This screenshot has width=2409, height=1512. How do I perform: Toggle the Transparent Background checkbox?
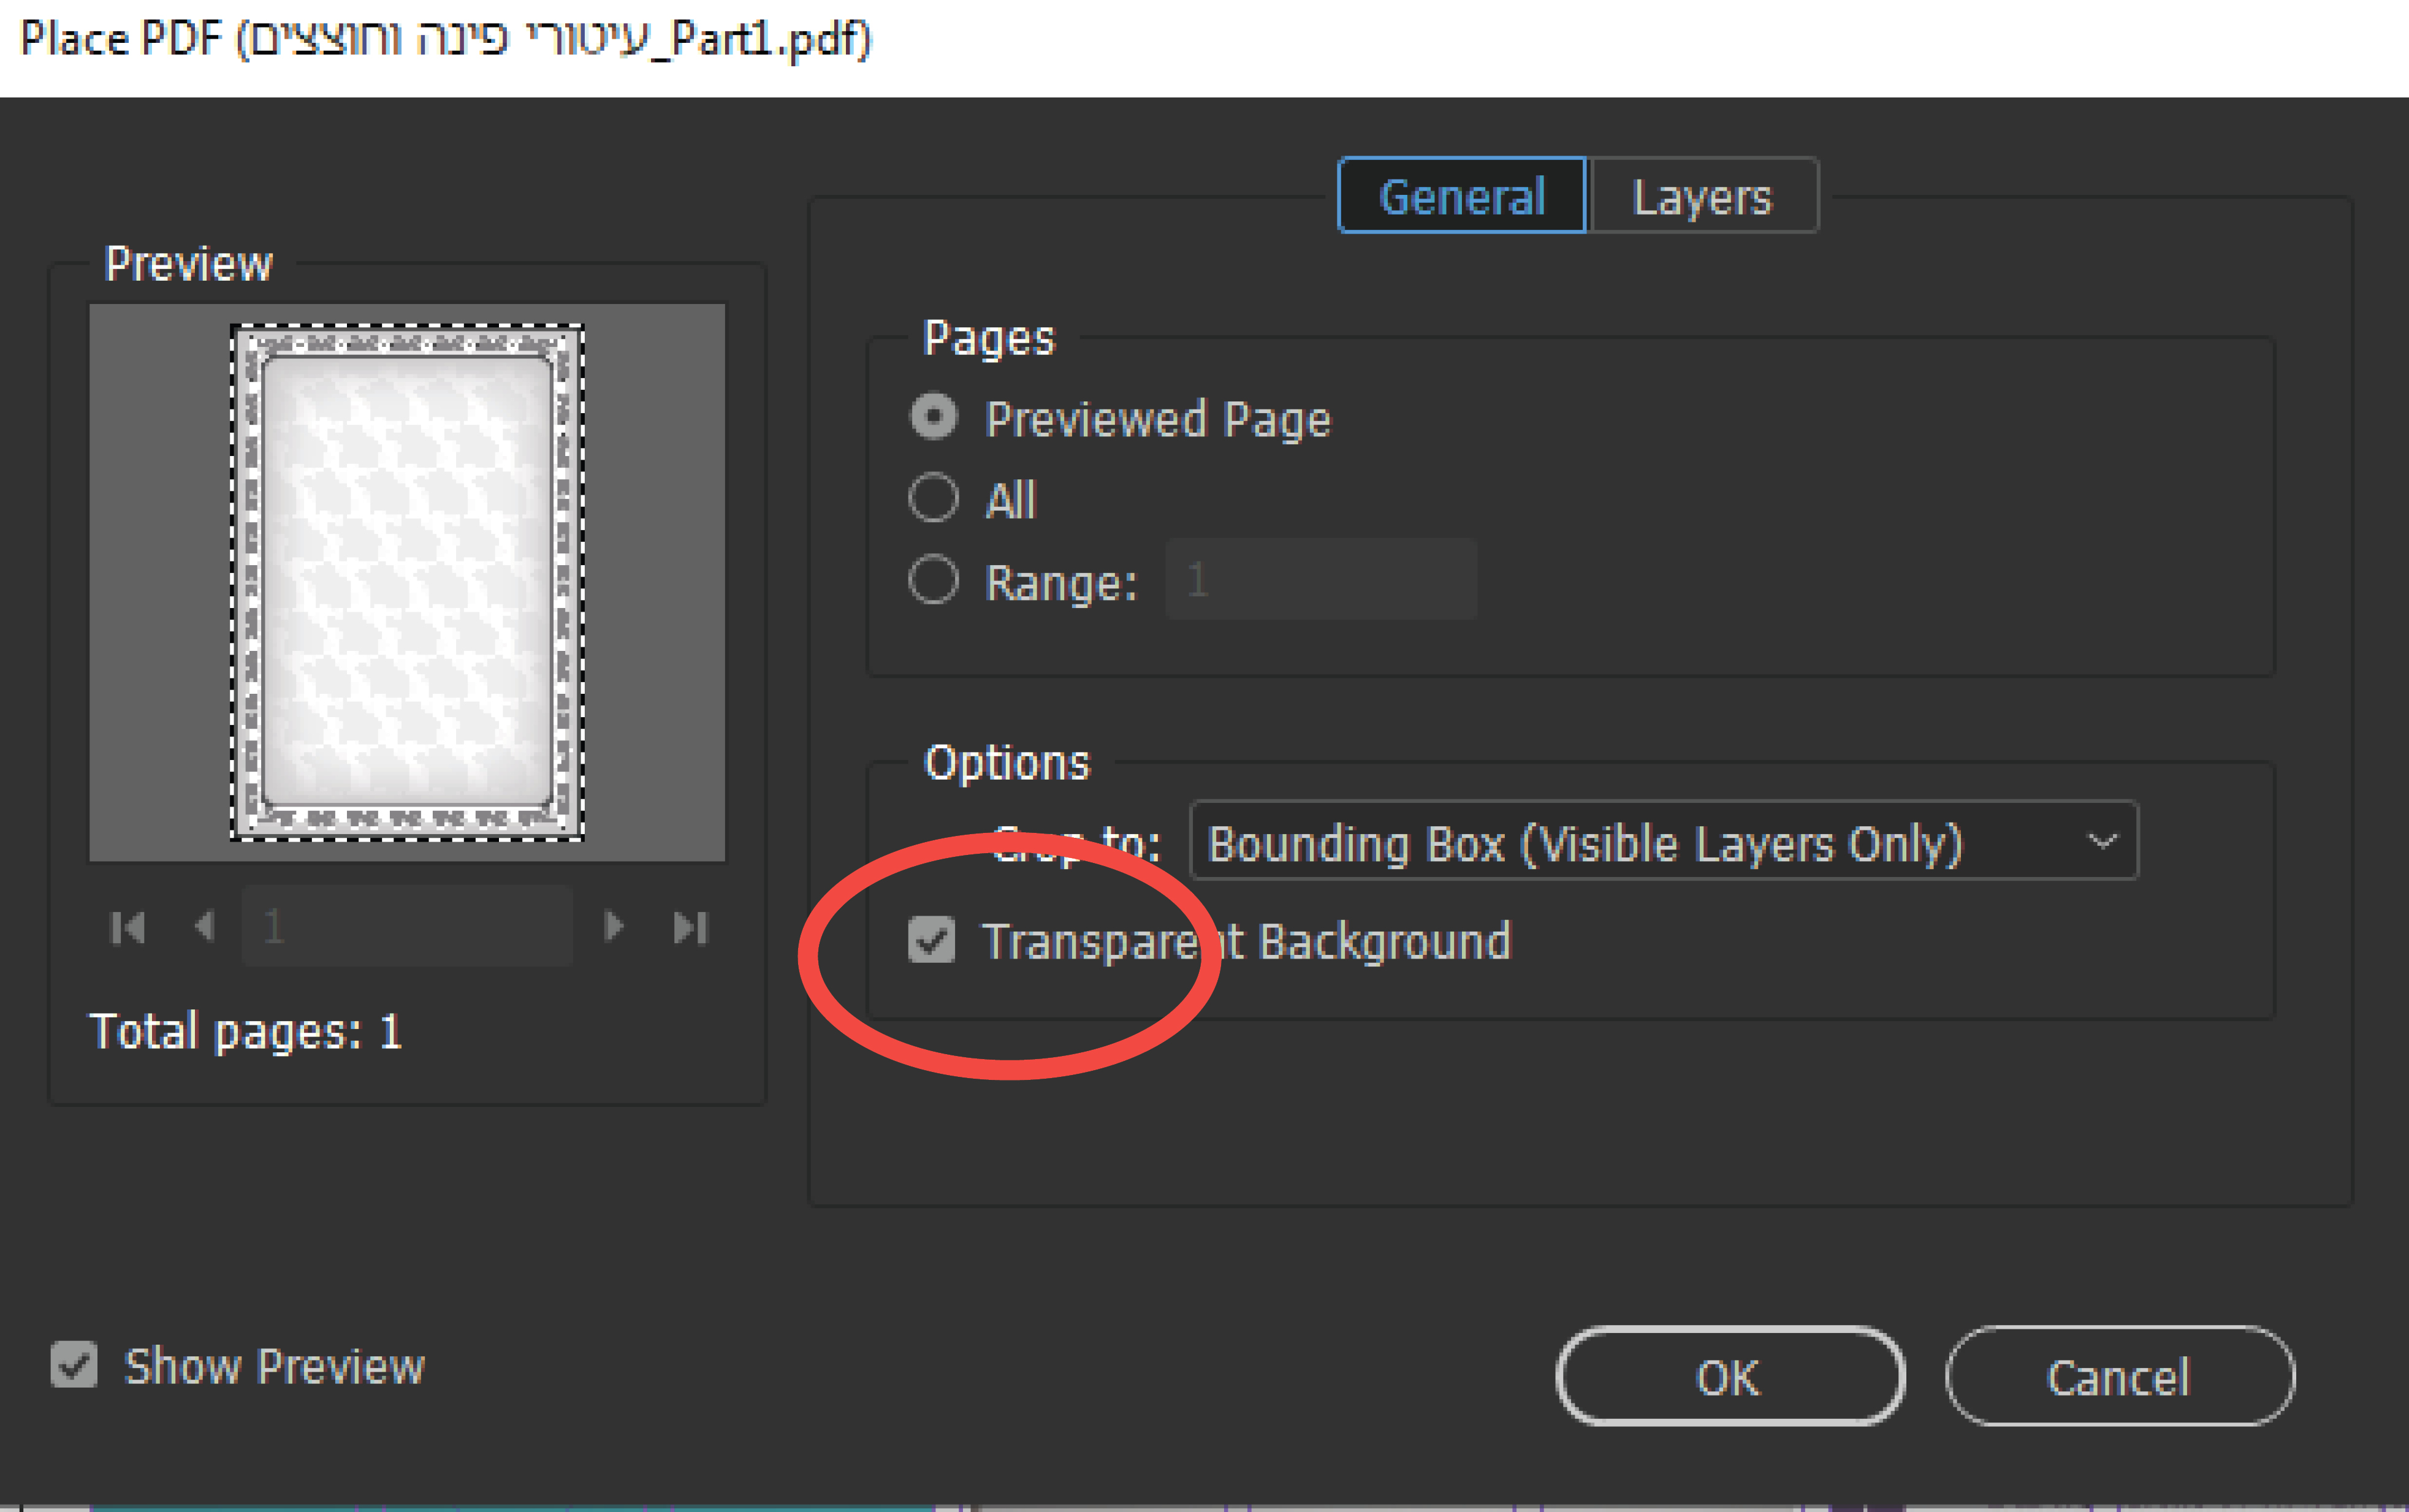[931, 941]
